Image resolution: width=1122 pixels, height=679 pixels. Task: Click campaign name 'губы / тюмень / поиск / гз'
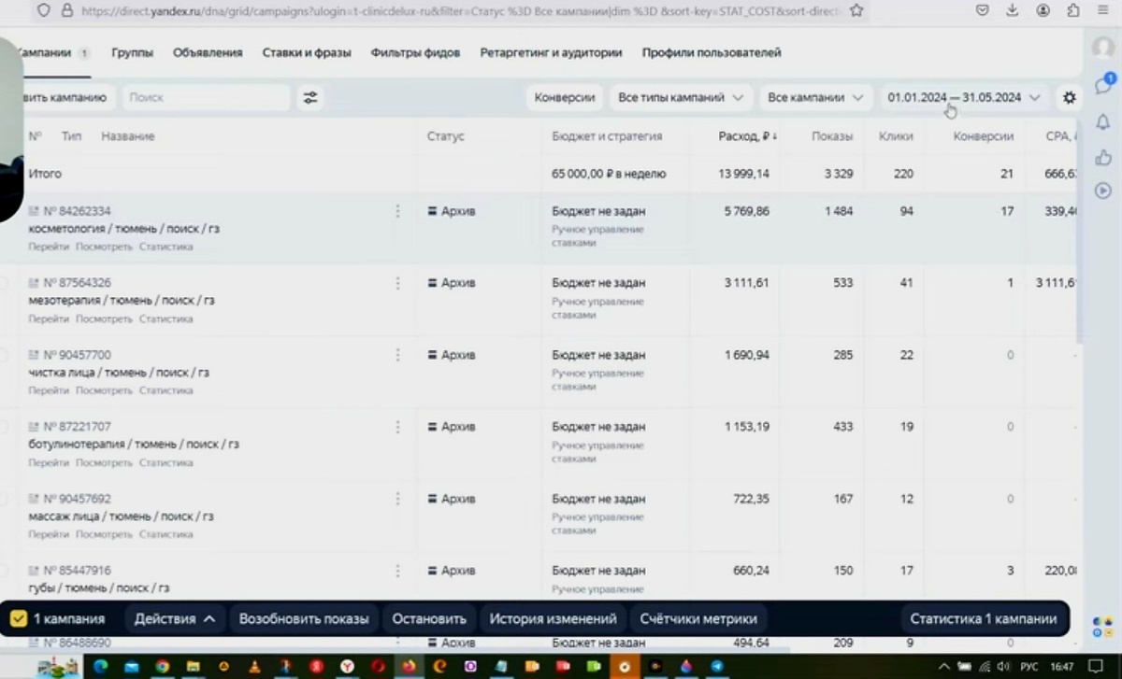tap(99, 588)
